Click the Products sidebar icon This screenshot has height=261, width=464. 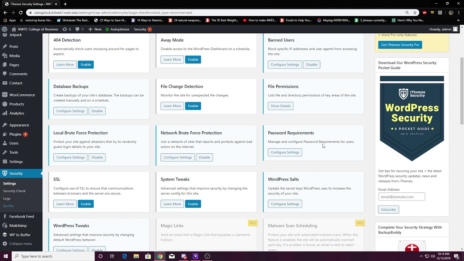[x=5, y=104]
